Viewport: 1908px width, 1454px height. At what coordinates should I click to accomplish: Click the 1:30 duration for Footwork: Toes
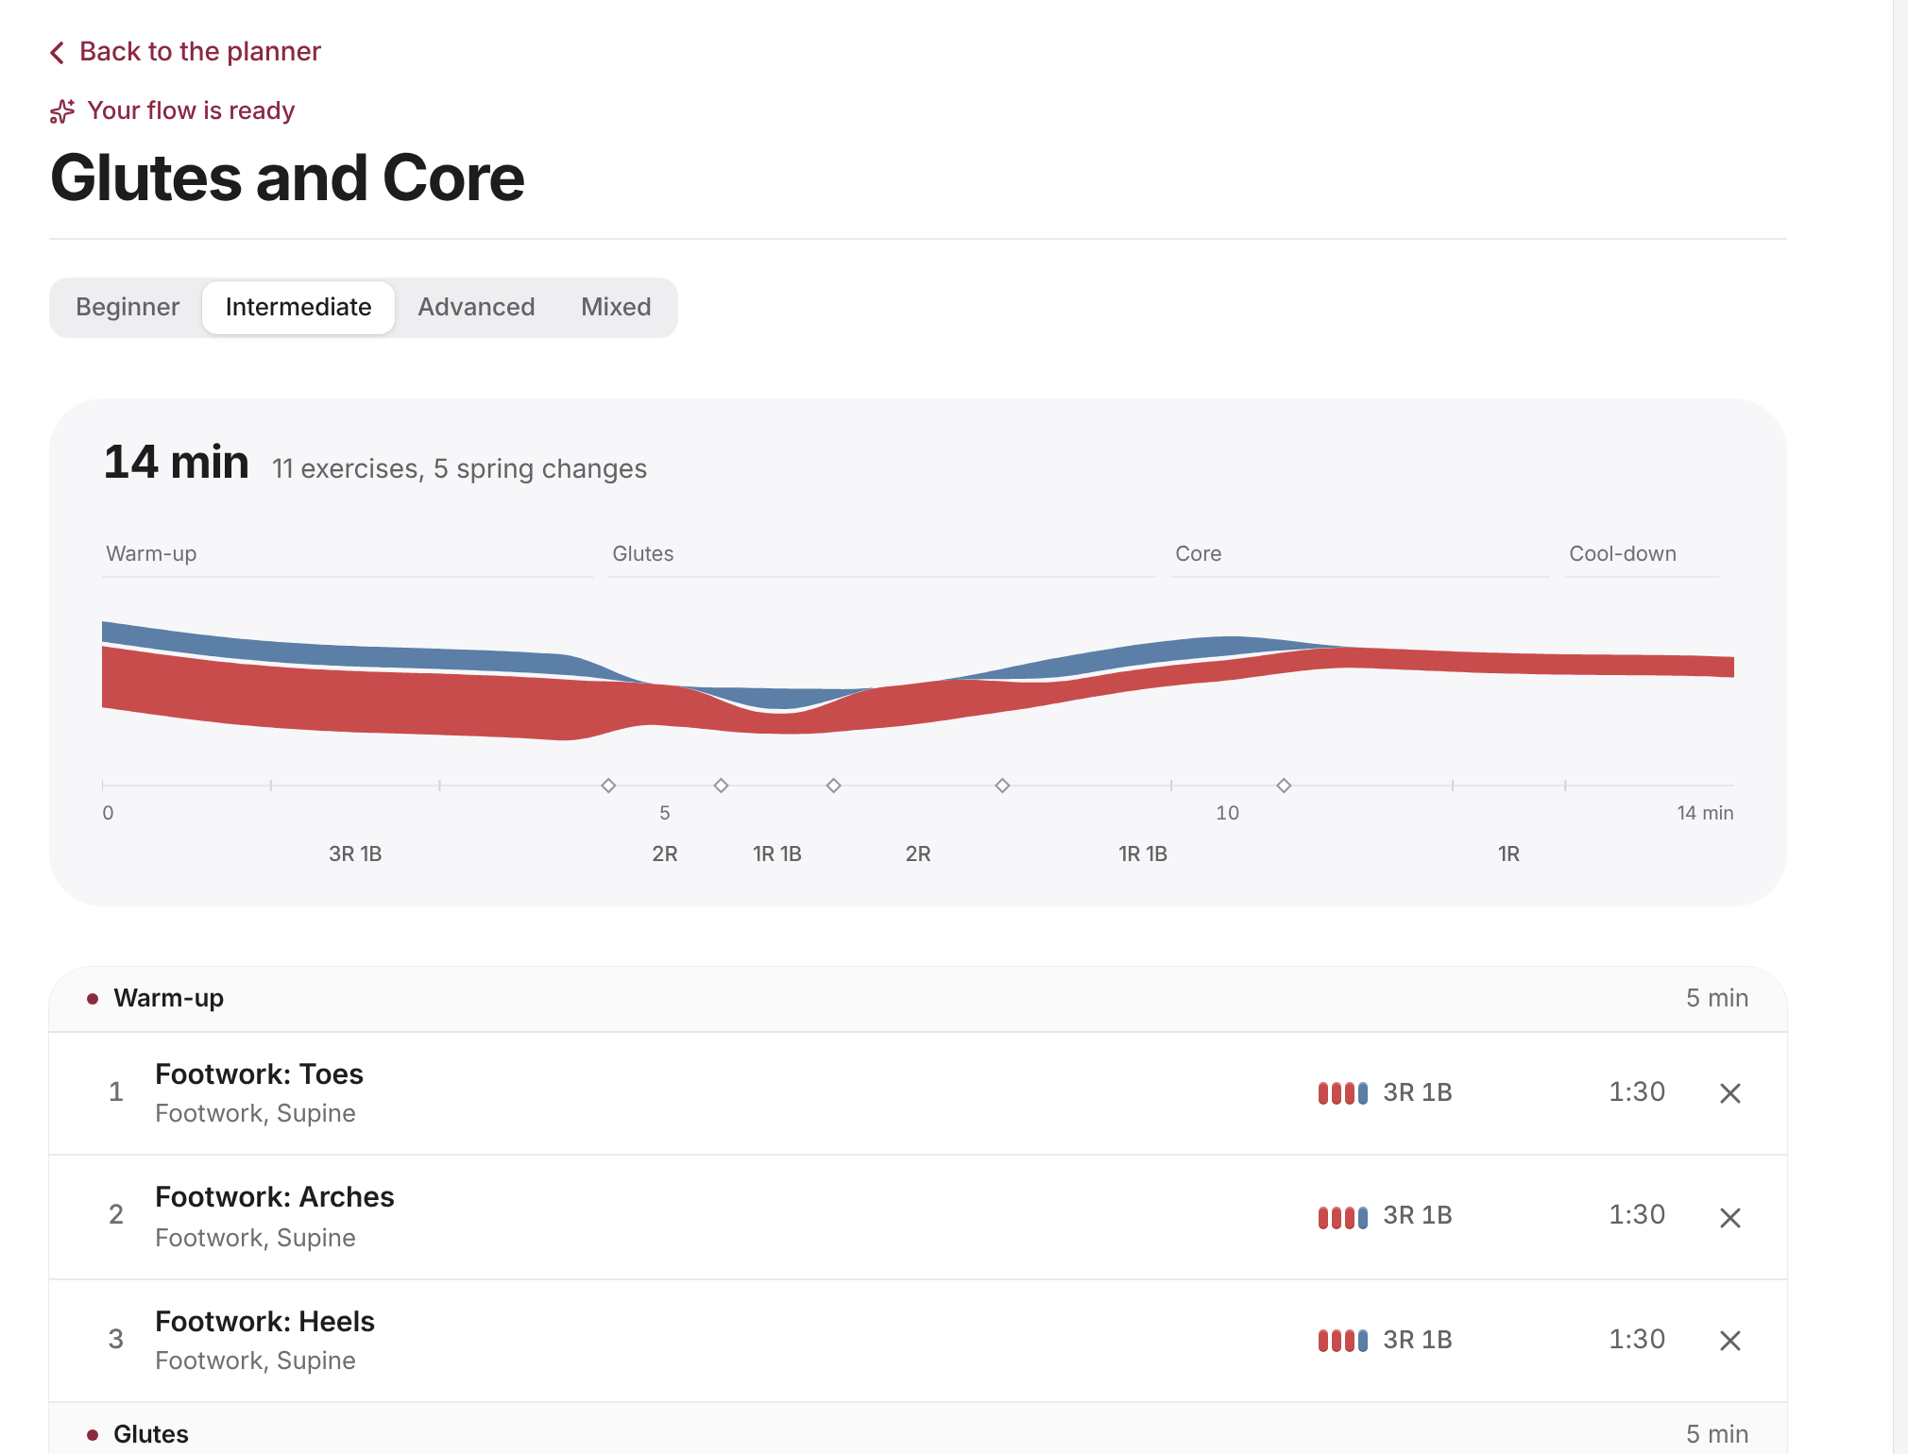pos(1636,1092)
